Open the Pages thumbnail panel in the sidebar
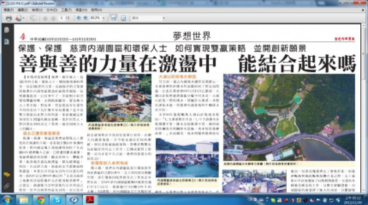The width and height of the screenshot is (368, 205). click(x=6, y=30)
